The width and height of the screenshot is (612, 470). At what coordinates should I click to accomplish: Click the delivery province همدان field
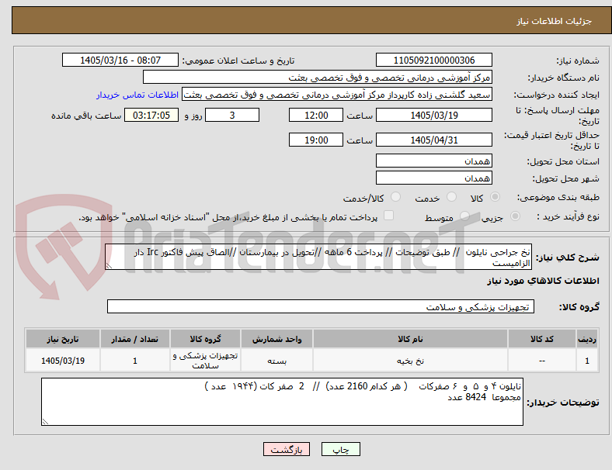(434, 161)
